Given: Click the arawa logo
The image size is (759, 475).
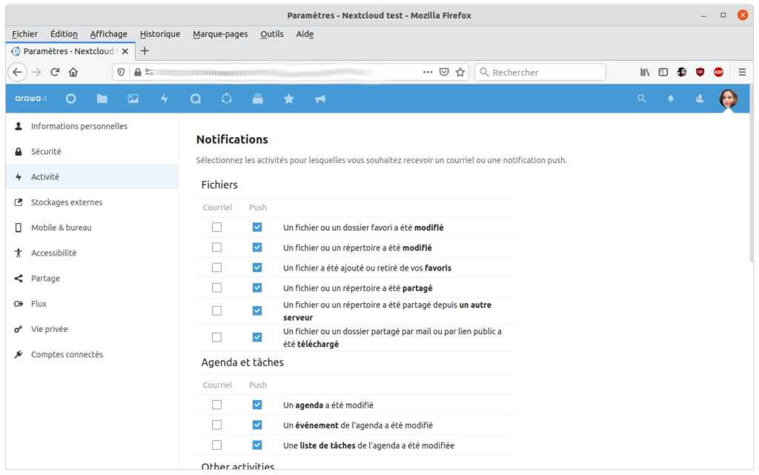Looking at the screenshot, I should 30,99.
